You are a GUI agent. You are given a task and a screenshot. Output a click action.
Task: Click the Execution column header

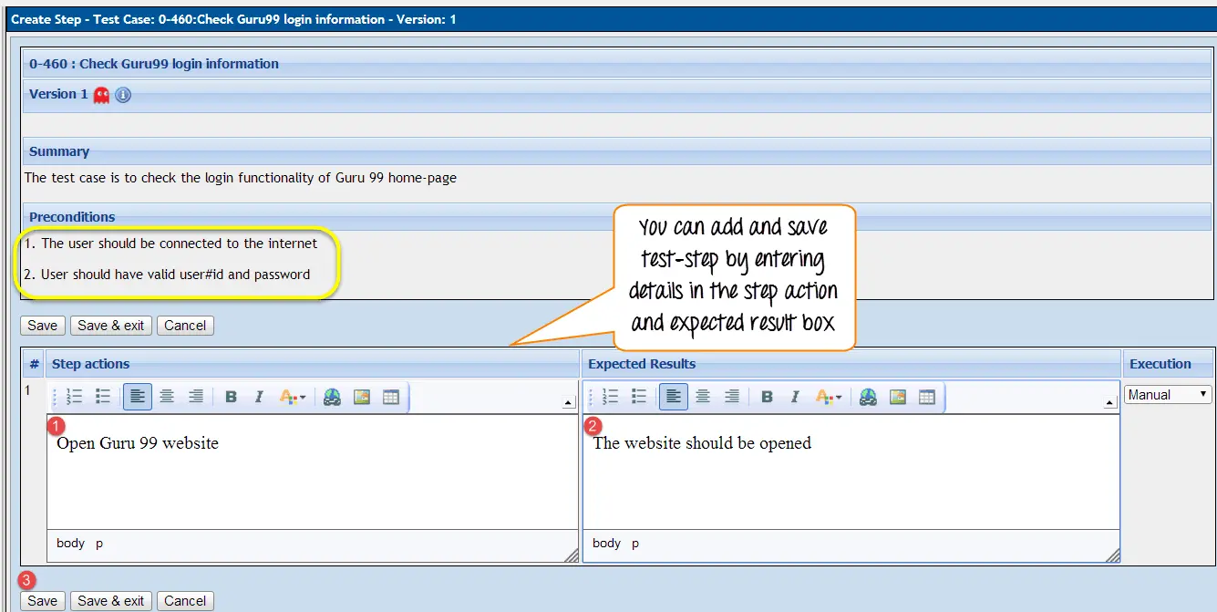(1168, 364)
